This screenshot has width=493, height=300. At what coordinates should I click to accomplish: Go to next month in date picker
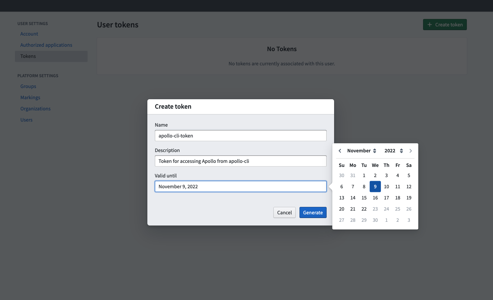tap(410, 151)
